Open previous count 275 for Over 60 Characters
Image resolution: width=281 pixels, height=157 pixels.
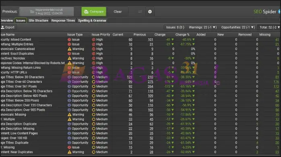tap(150, 82)
